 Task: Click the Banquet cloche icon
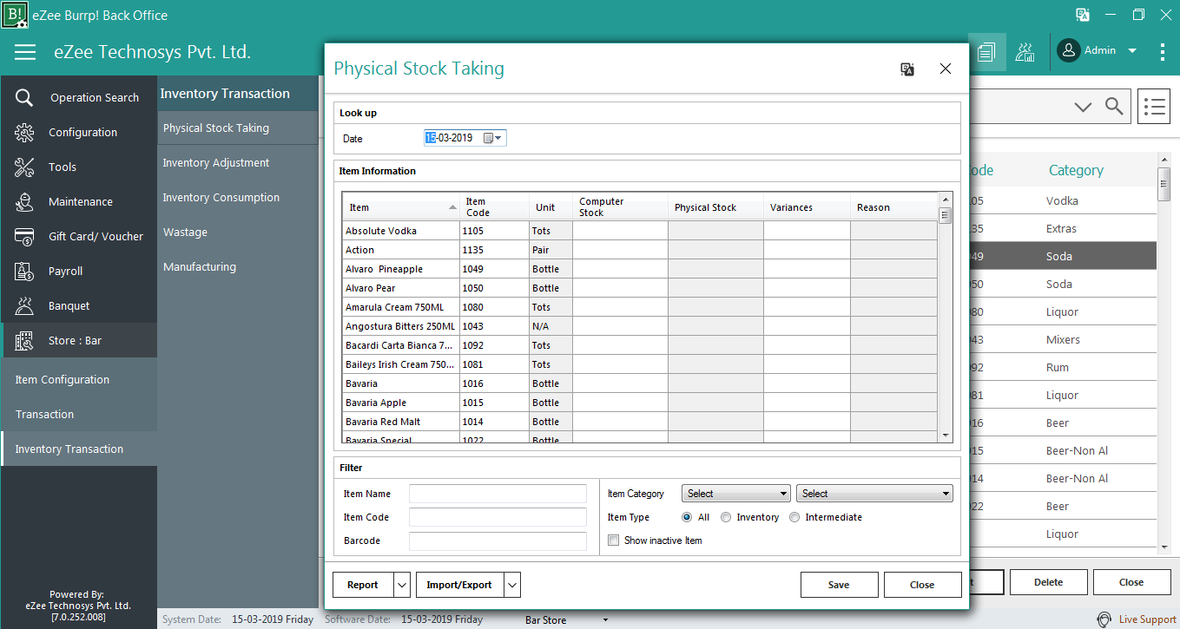click(x=24, y=305)
